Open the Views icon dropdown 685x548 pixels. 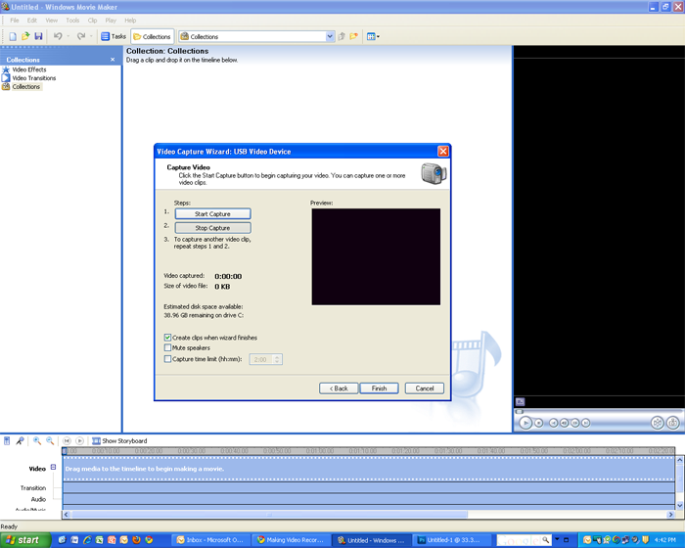[373, 36]
